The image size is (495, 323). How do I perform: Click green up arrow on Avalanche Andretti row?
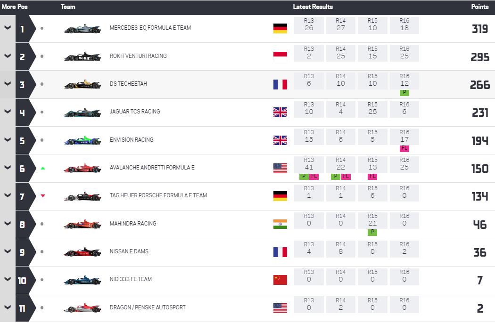tap(43, 168)
